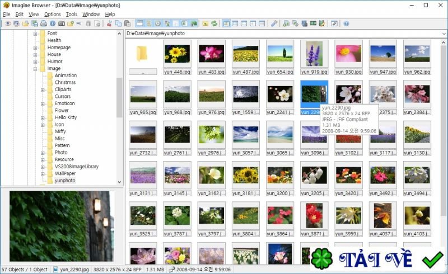
Task: Collapse the Image folder node
Action: click(x=35, y=69)
